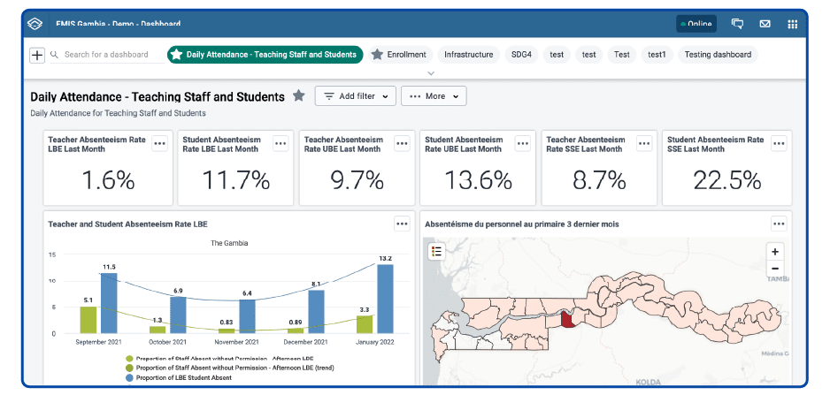Switch to the Enrollment dashboard

tap(400, 55)
